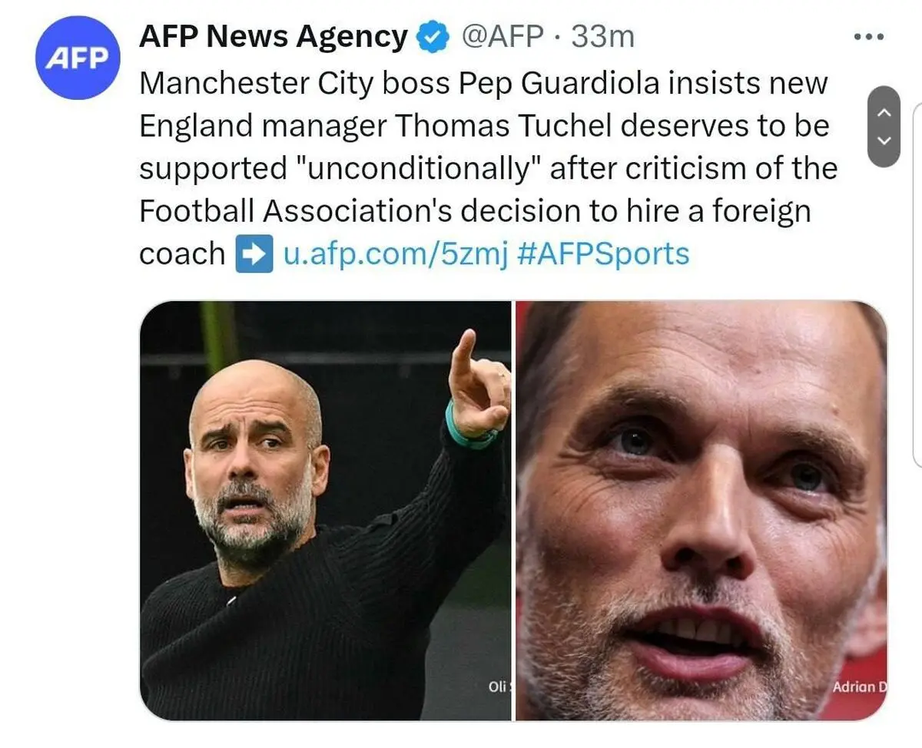Screen dimensions: 922x748
Task: Open the right close-up face photo
Action: [701, 511]
